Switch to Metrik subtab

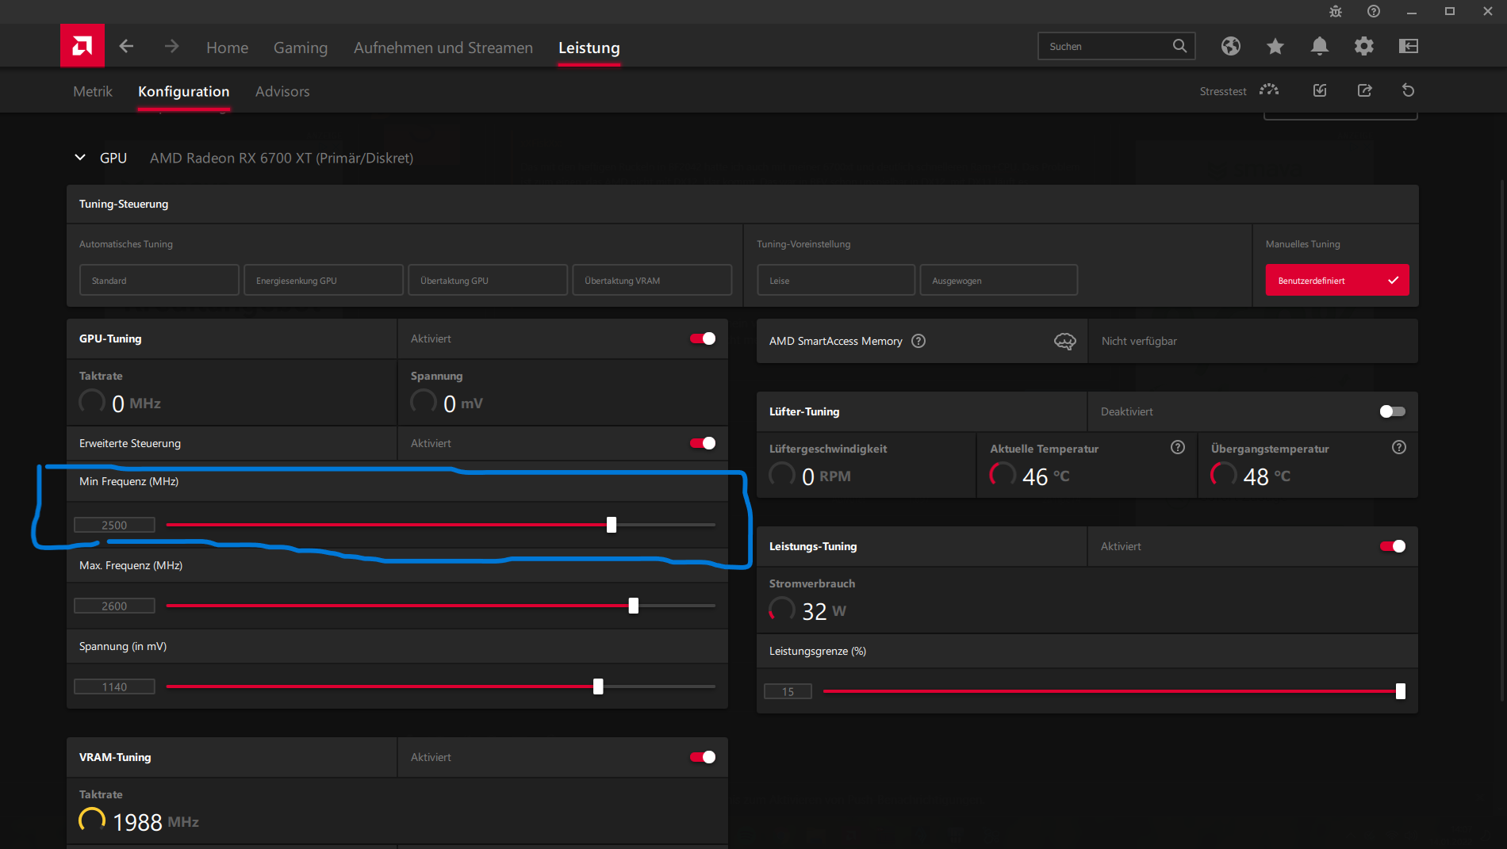coord(93,91)
